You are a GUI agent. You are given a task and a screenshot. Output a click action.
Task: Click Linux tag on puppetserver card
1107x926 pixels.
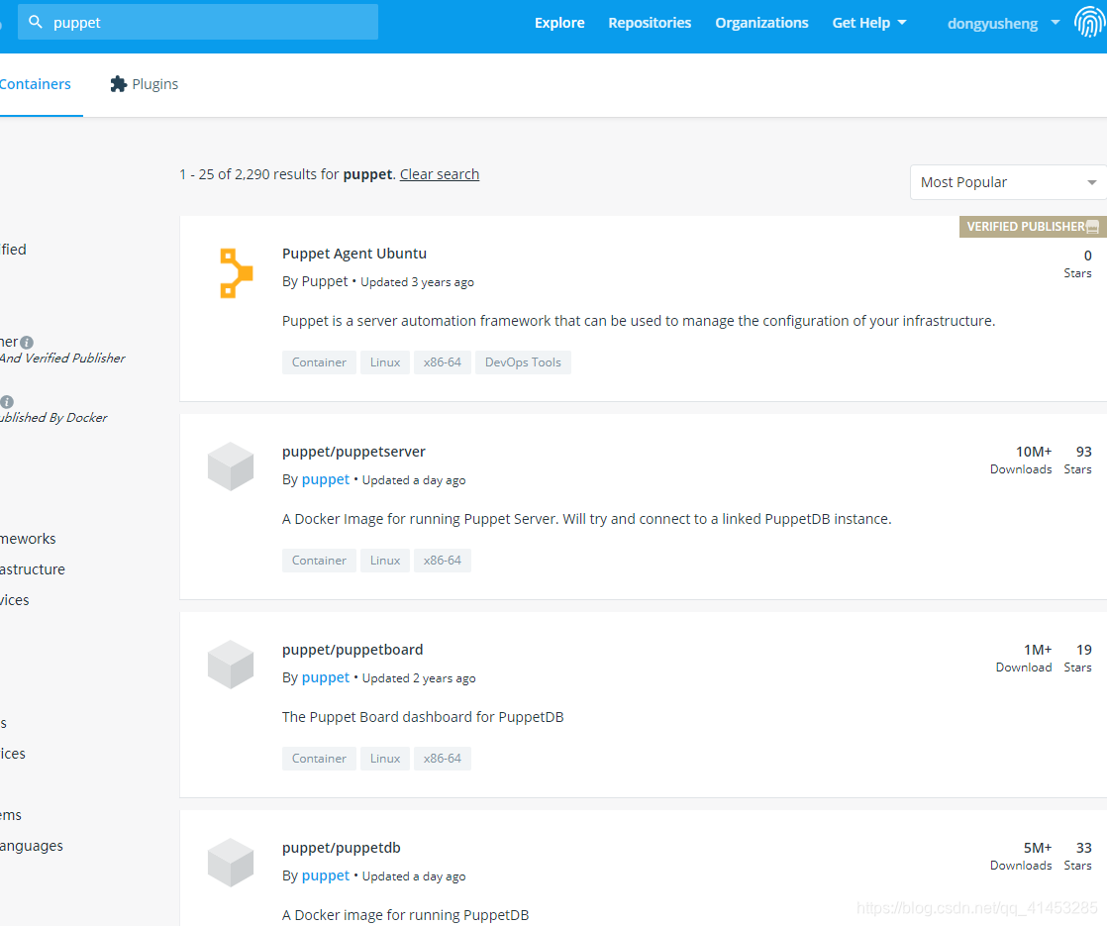(385, 561)
